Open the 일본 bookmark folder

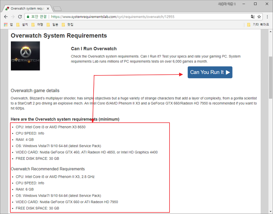pos(52,25)
